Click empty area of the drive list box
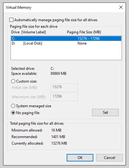The image size is (129, 168). pyautogui.click(x=66, y=53)
